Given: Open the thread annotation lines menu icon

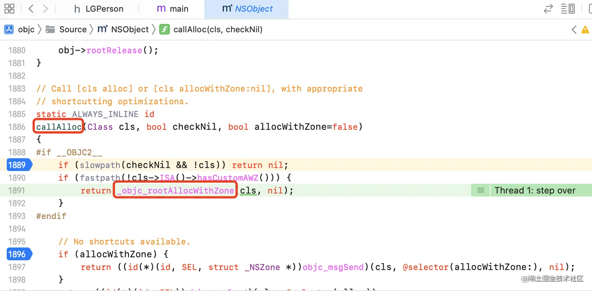Looking at the screenshot, I should tap(481, 190).
